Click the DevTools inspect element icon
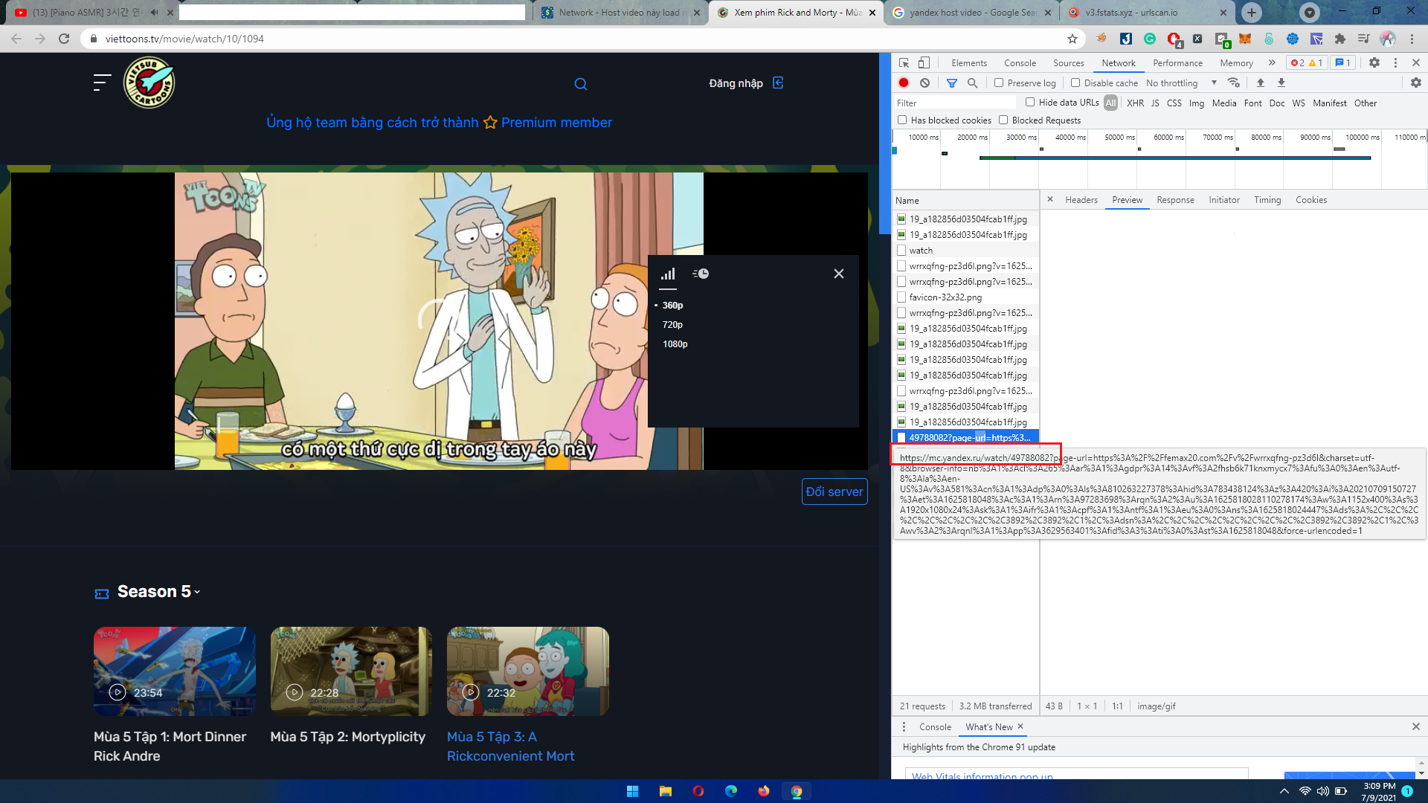Viewport: 1428px width, 803px height. point(904,63)
